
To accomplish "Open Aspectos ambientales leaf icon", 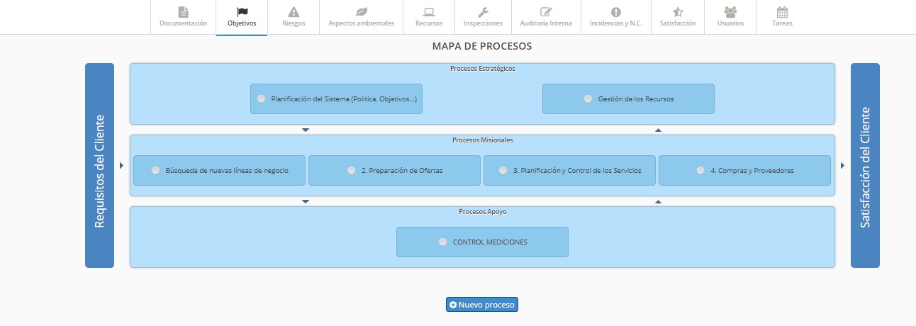I will [361, 11].
